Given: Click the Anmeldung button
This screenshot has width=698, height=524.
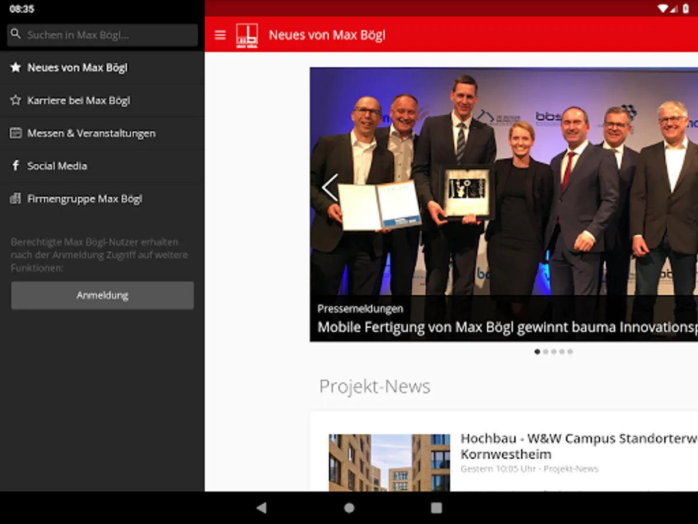Looking at the screenshot, I should tap(102, 295).
